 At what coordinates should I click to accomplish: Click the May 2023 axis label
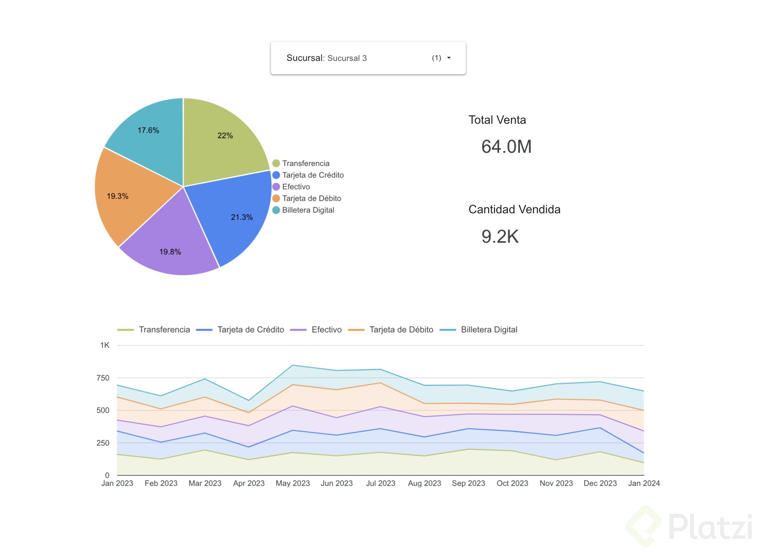[292, 483]
